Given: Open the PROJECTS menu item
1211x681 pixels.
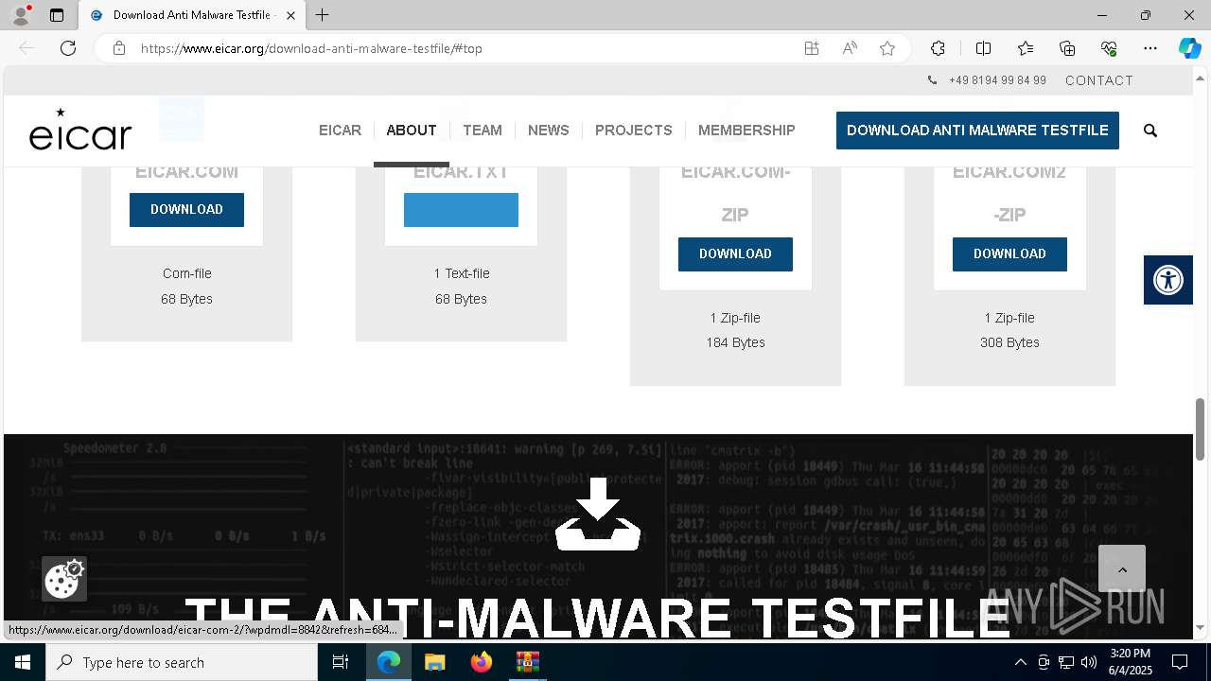Looking at the screenshot, I should tap(634, 131).
